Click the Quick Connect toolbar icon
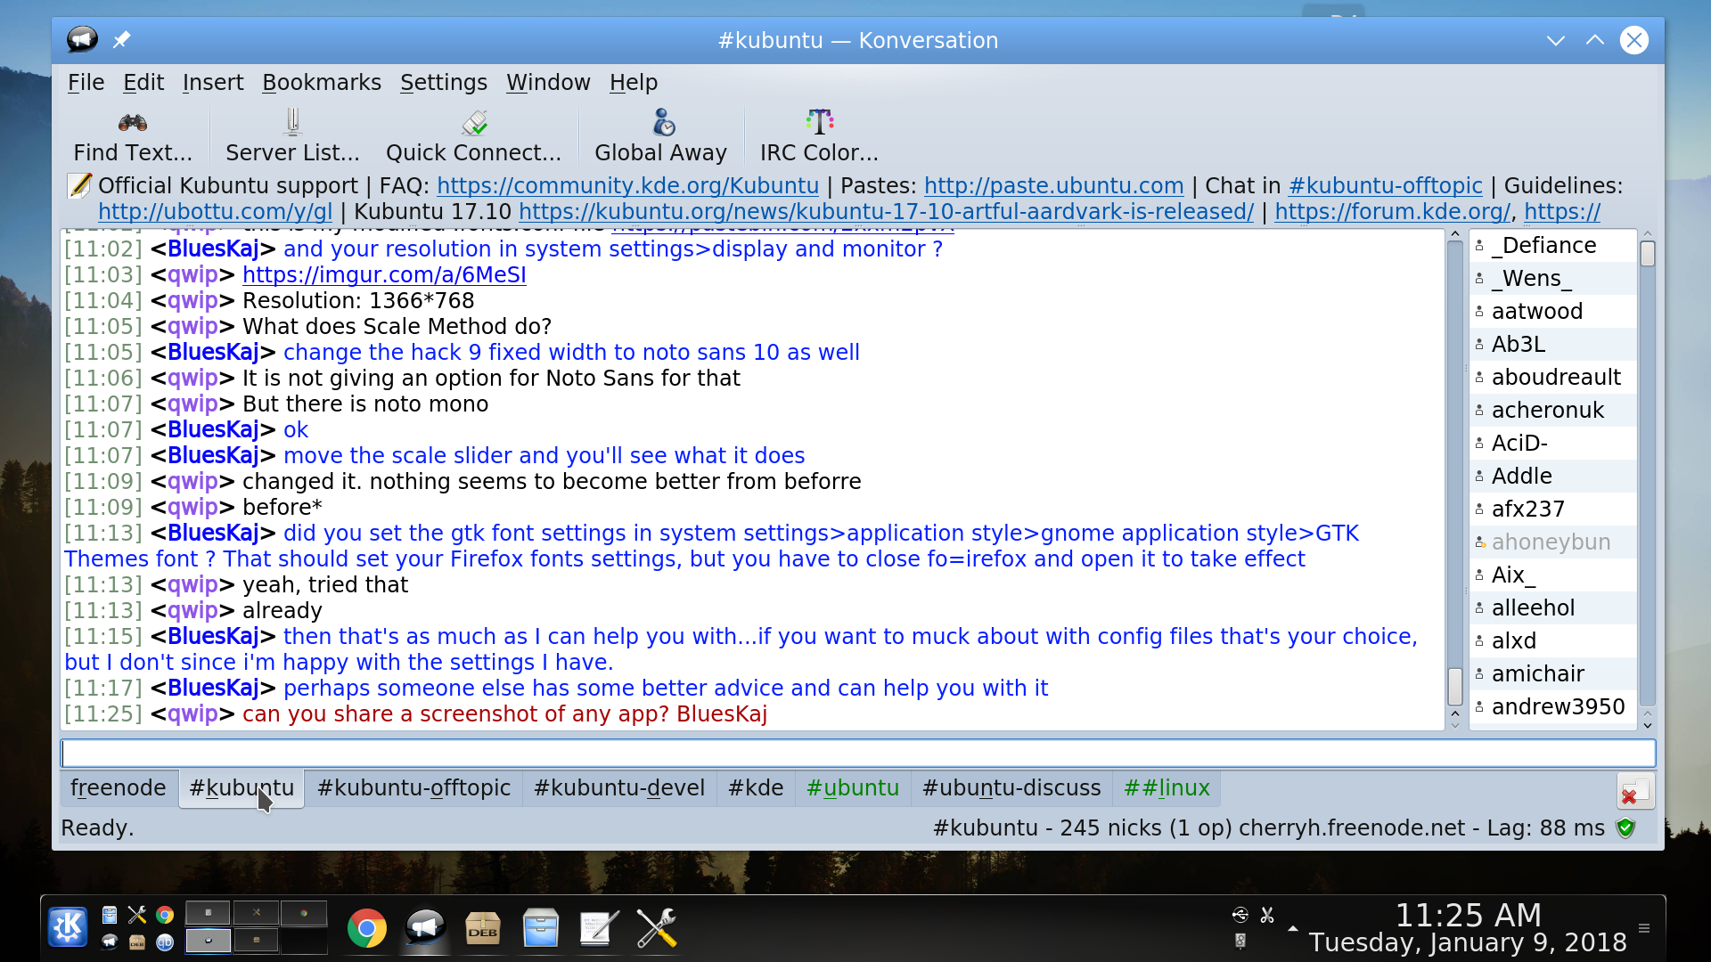This screenshot has width=1711, height=962. (473, 136)
